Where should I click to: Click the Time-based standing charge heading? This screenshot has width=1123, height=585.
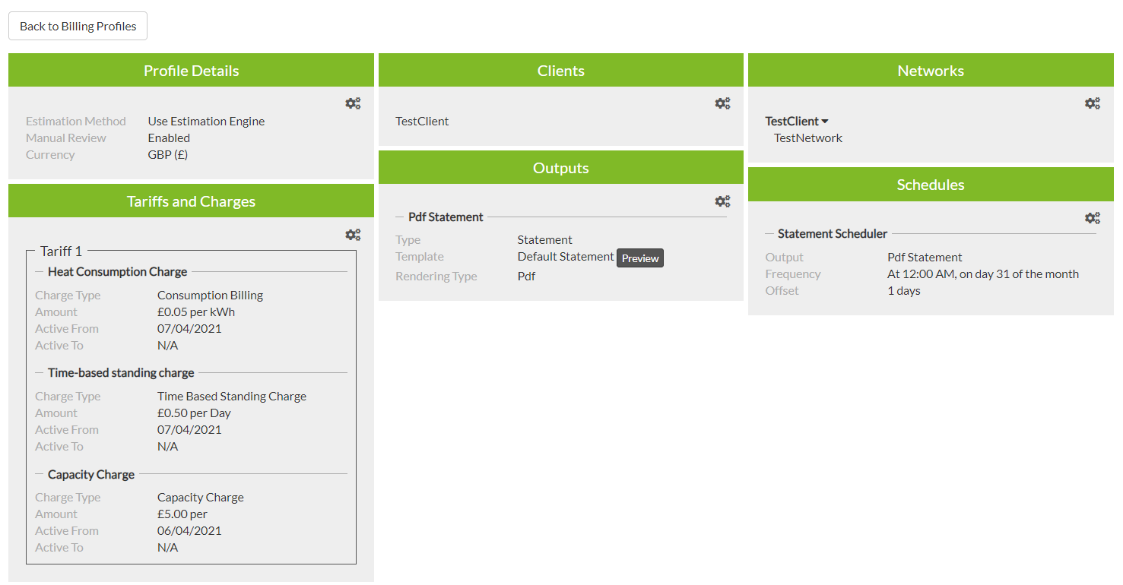tap(121, 372)
